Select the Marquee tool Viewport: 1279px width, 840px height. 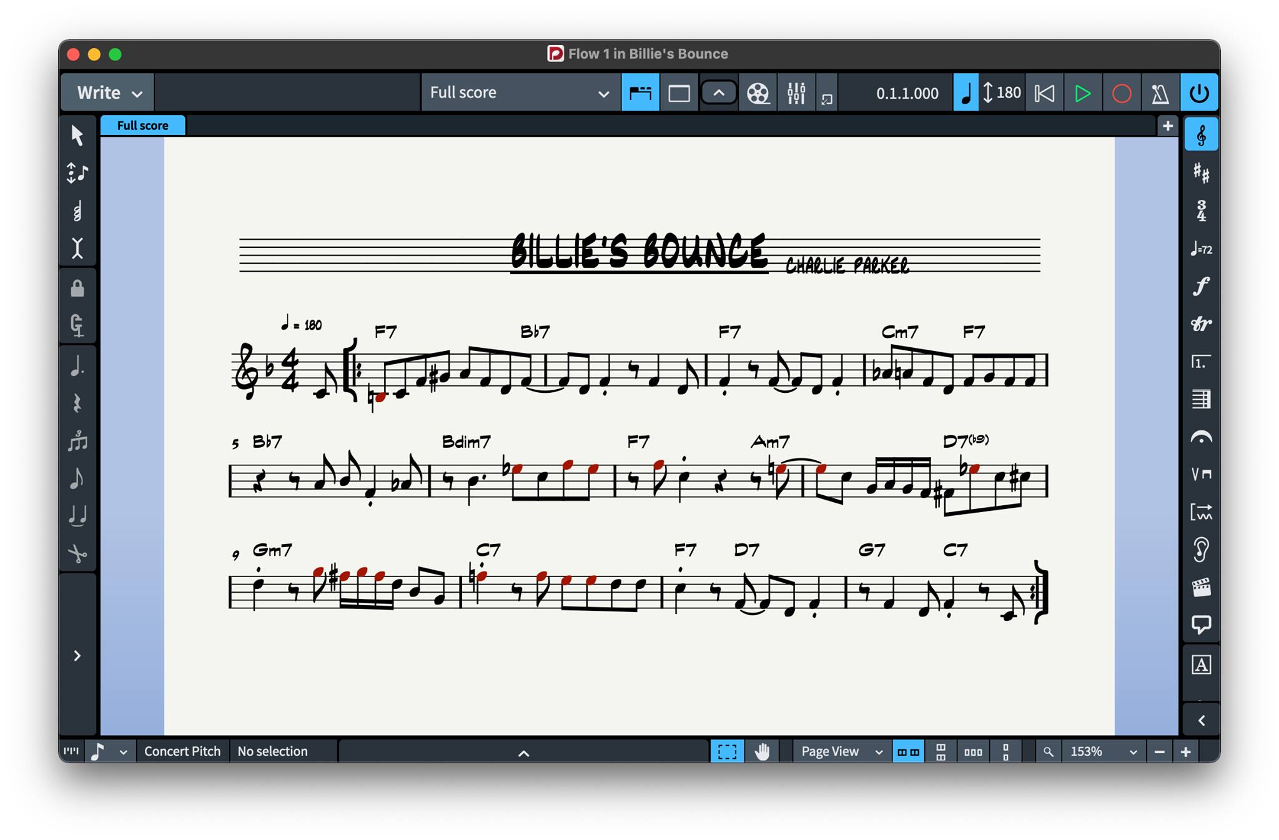pos(727,751)
